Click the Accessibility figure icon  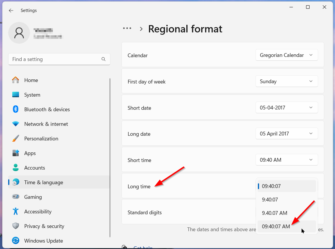pos(15,211)
